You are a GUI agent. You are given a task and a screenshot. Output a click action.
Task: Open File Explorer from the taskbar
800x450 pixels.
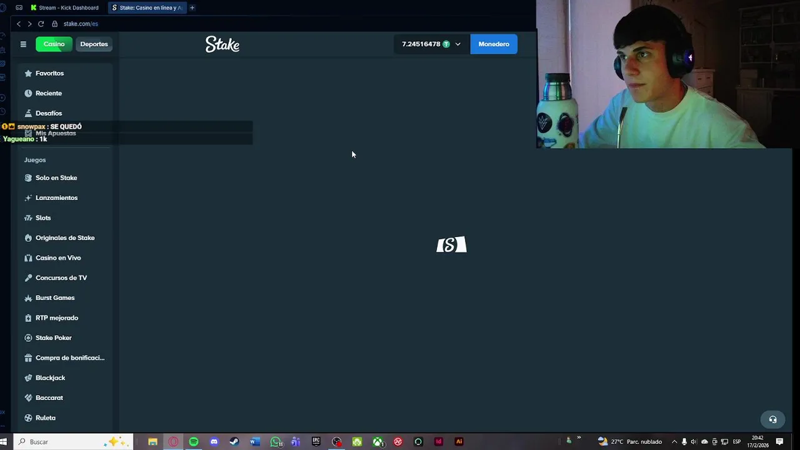[x=152, y=442]
